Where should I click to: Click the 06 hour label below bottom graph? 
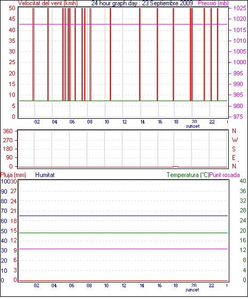click(71, 285)
